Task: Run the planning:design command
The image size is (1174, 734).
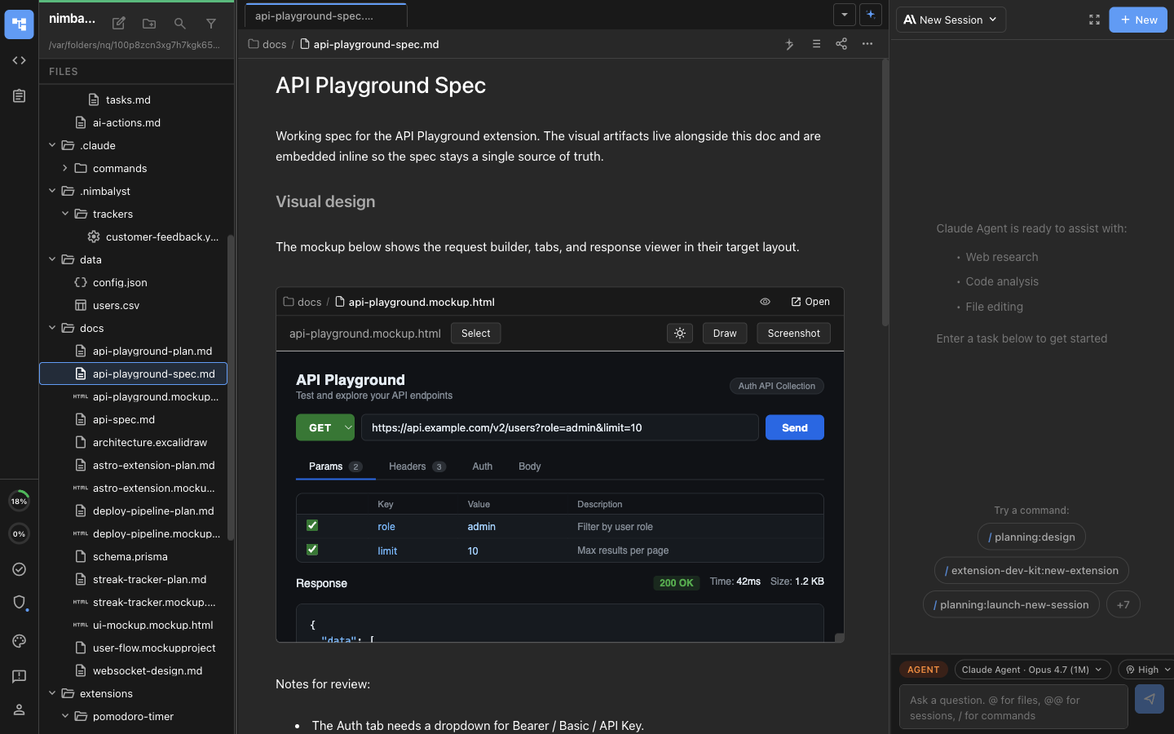Action: [x=1031, y=537]
